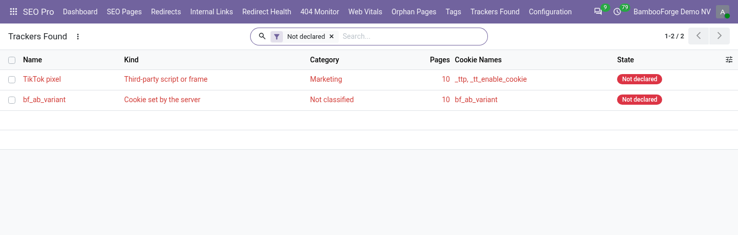Go to the previous page arrow
This screenshot has height=235, width=738.
[x=699, y=36]
